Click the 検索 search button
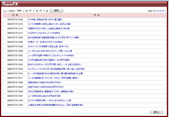 (x=56, y=11)
